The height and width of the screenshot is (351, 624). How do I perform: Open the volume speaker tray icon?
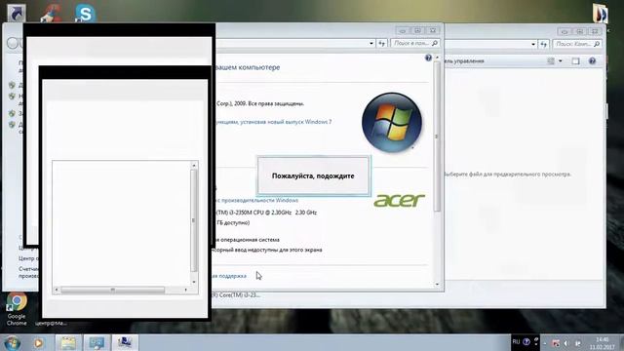point(566,343)
